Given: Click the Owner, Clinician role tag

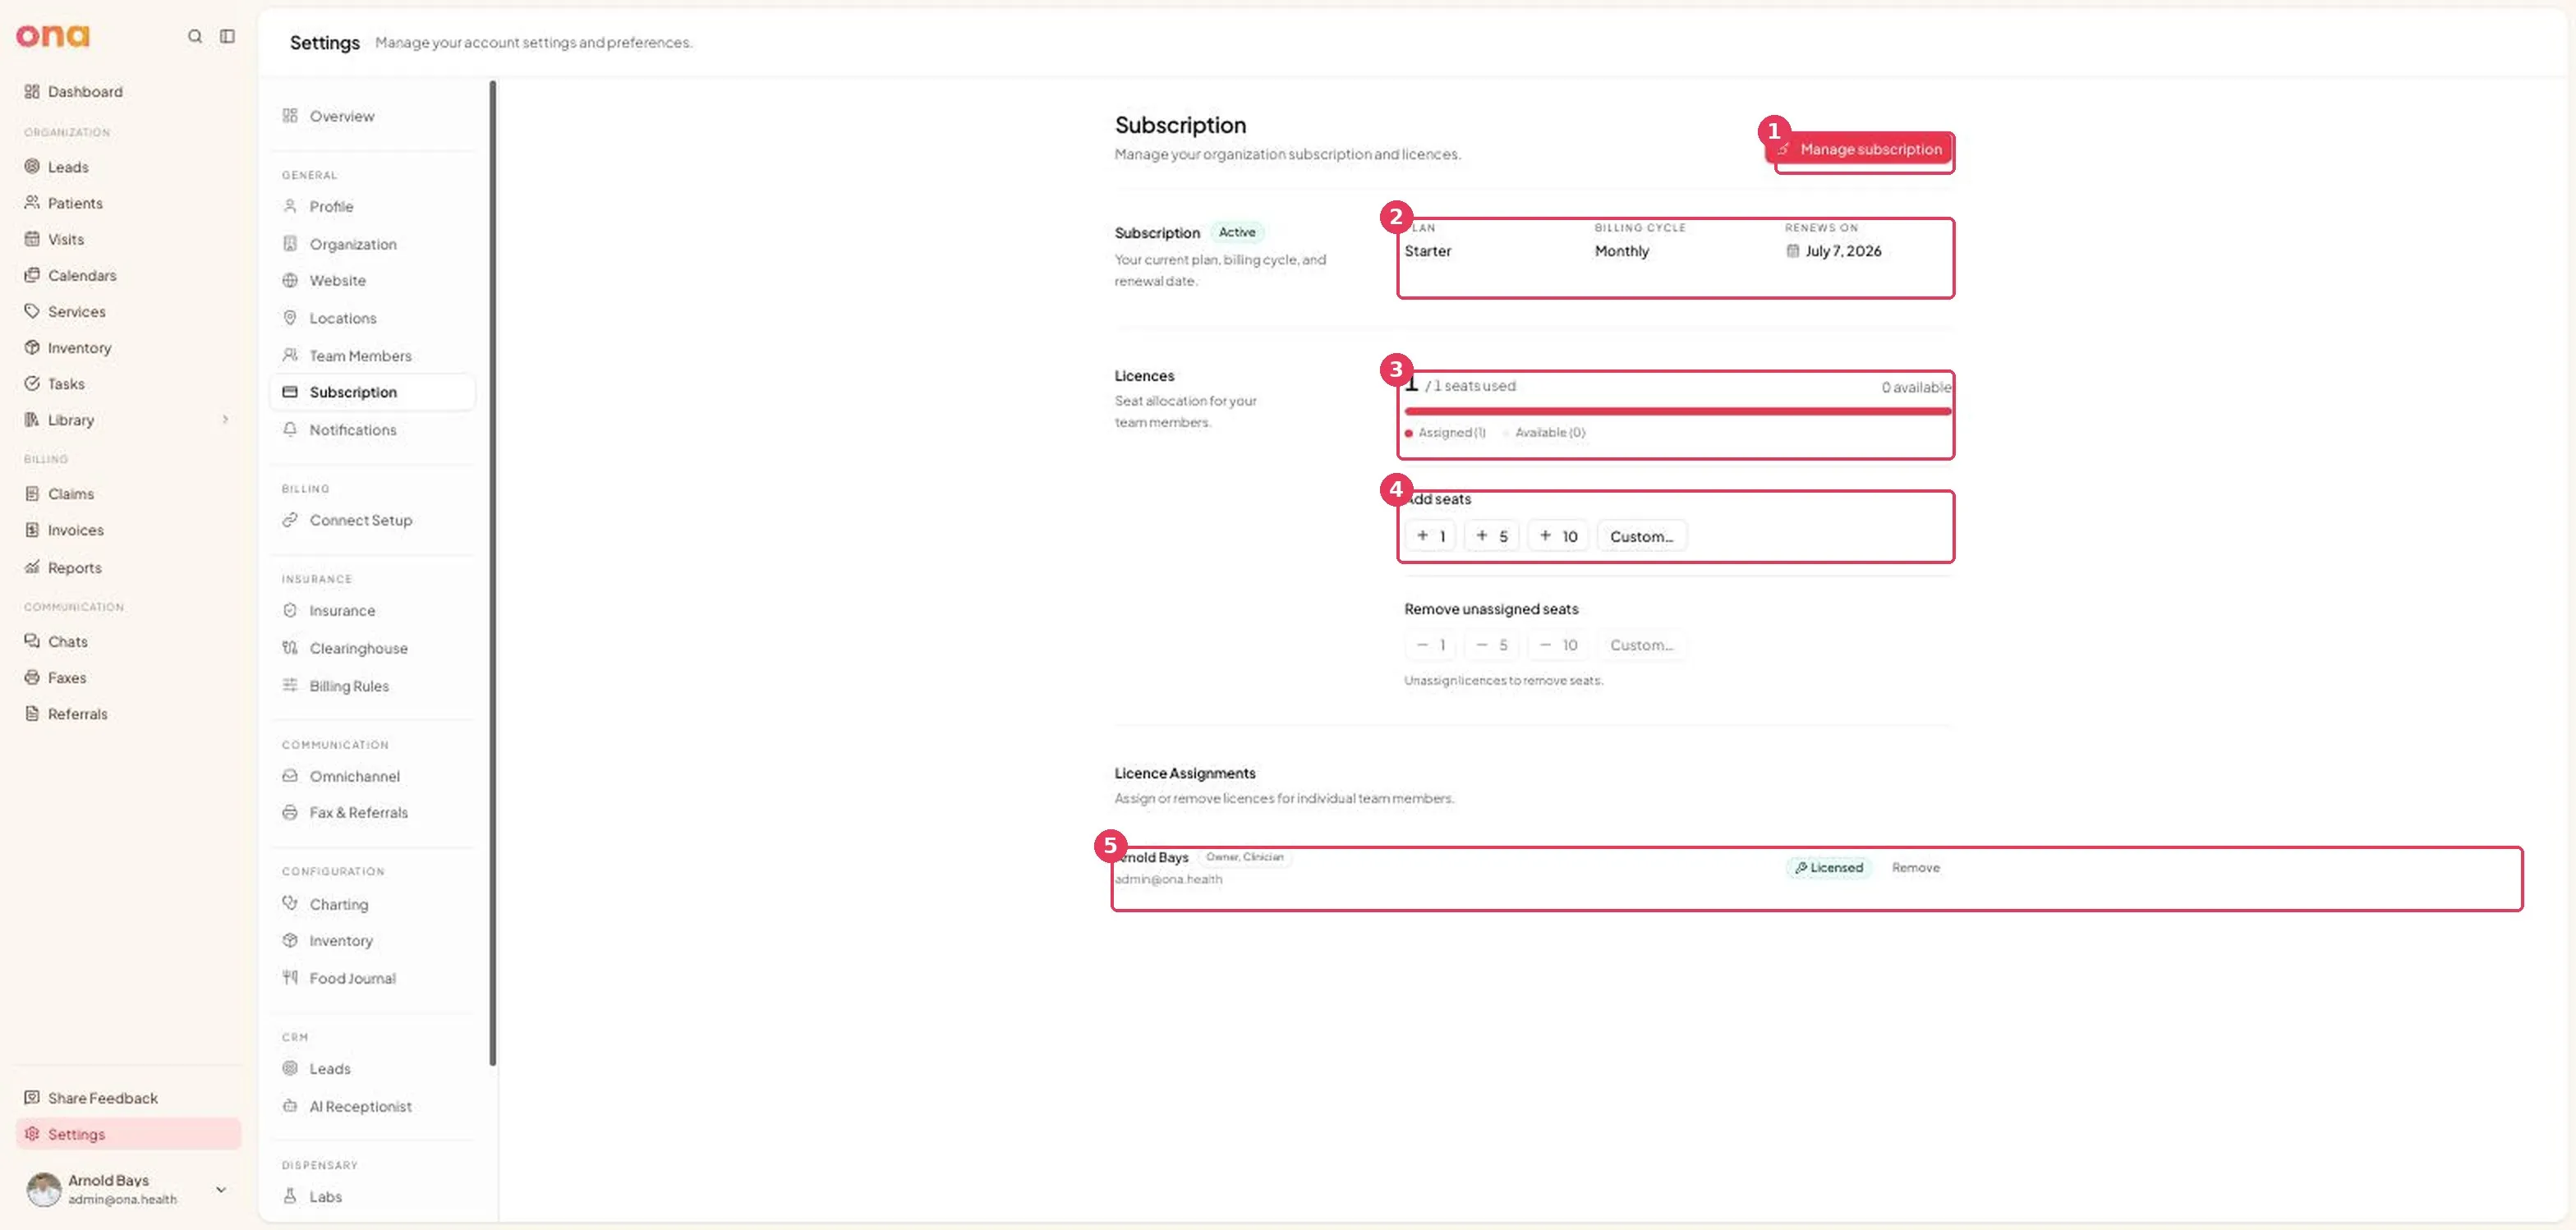Looking at the screenshot, I should point(1244,856).
